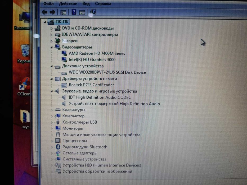This screenshot has height=185, width=247.
Task: Click the Драйверы устройств памяти icon
Action: click(57, 79)
